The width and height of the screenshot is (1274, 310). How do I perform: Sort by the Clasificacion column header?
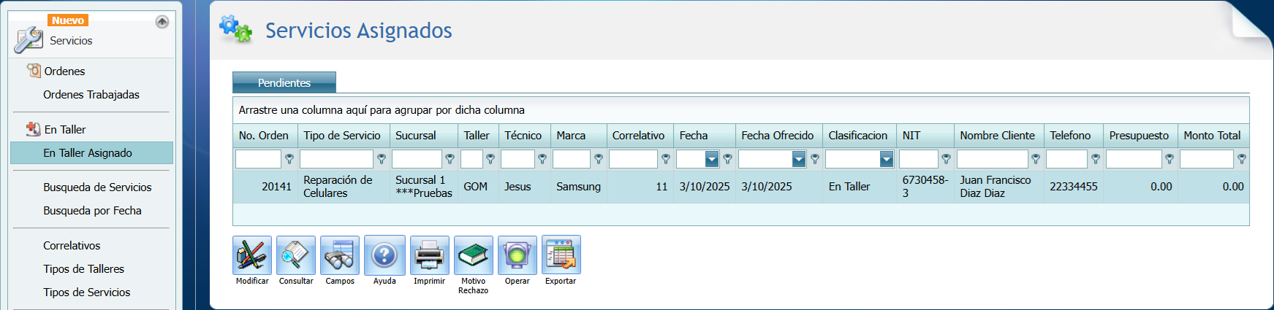(859, 136)
